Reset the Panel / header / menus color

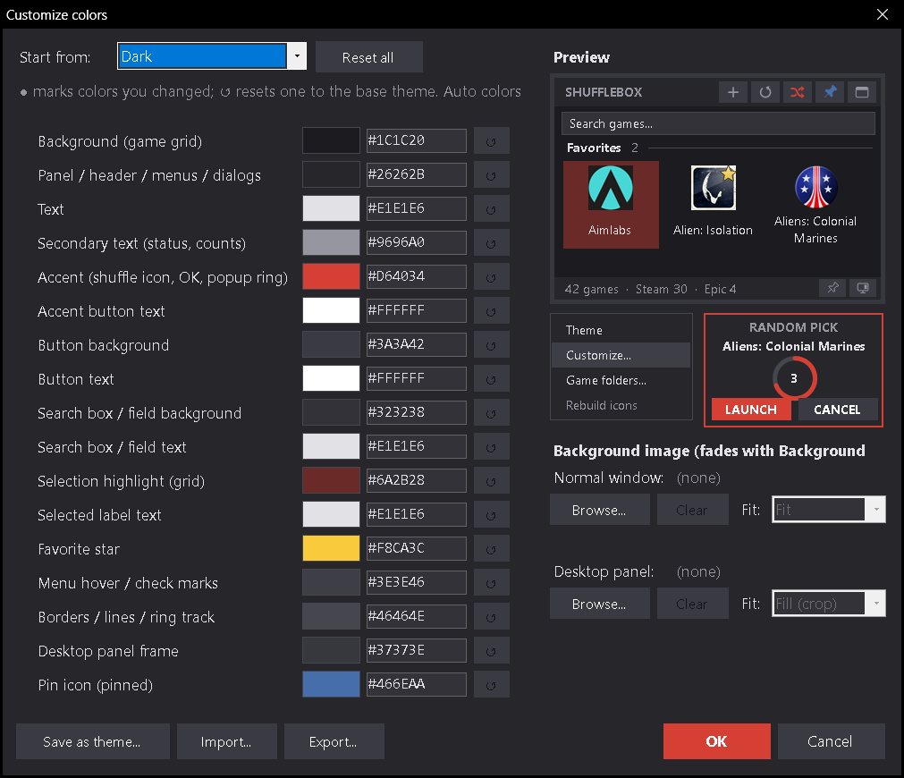pyautogui.click(x=491, y=175)
